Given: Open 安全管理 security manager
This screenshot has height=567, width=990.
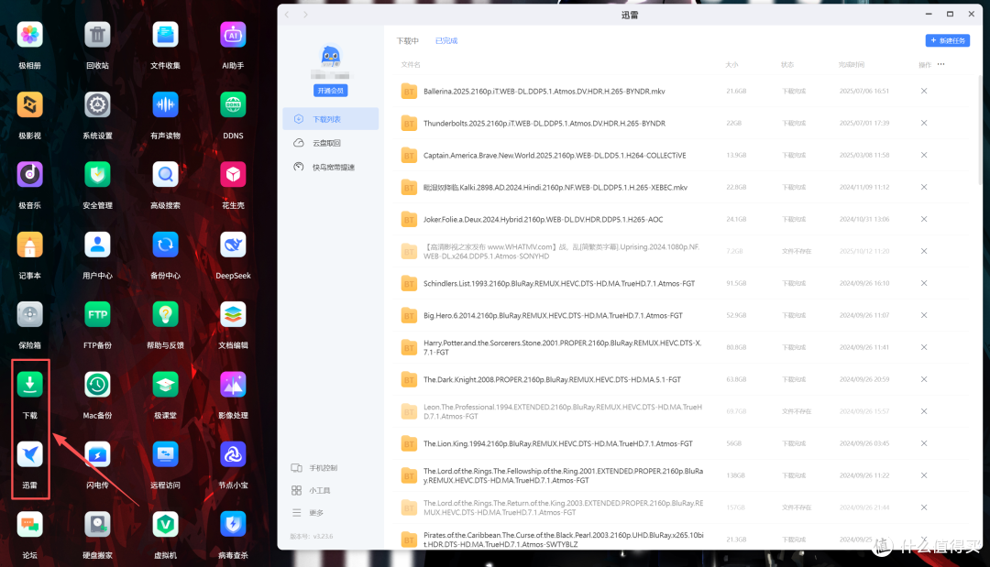Looking at the screenshot, I should click(97, 175).
